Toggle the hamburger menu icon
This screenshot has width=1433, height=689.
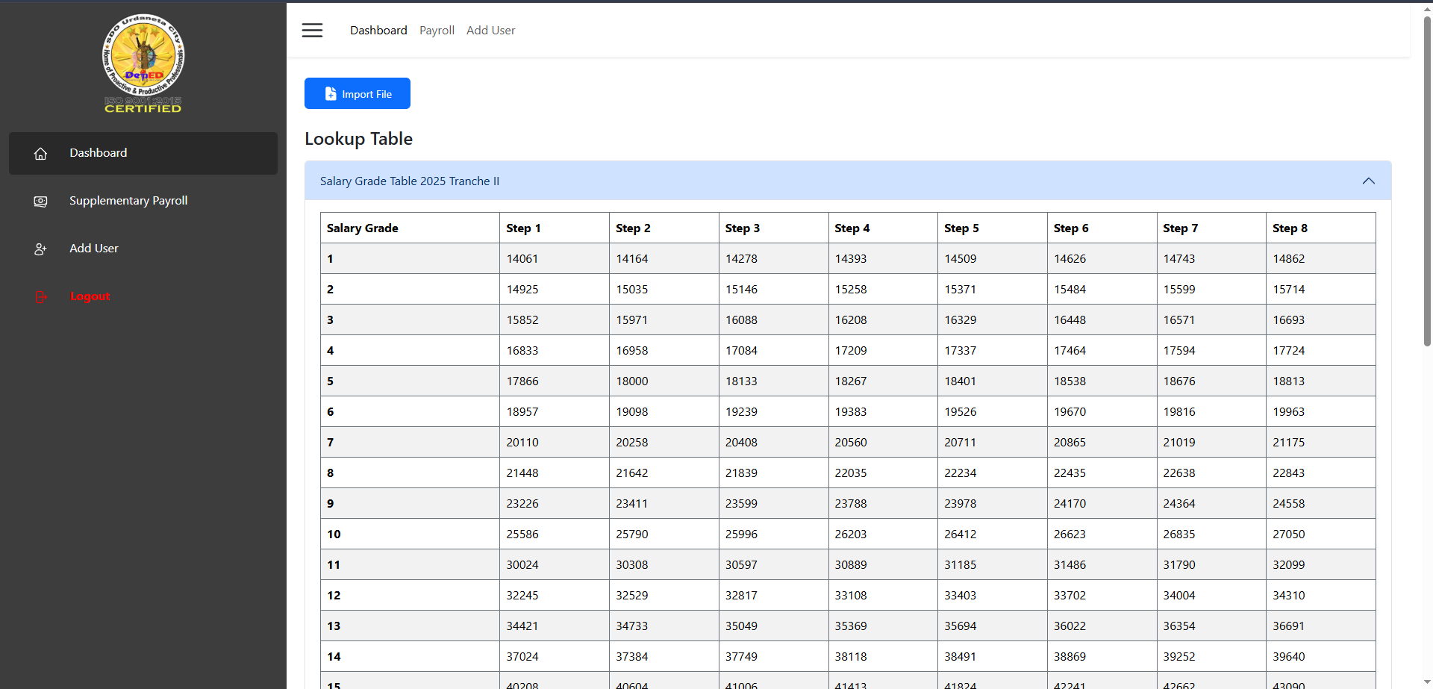click(x=312, y=30)
